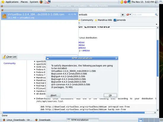The width and height of the screenshot is (163, 122).
Task: Launch Firefox from the top panel icon
Action: point(41,2)
